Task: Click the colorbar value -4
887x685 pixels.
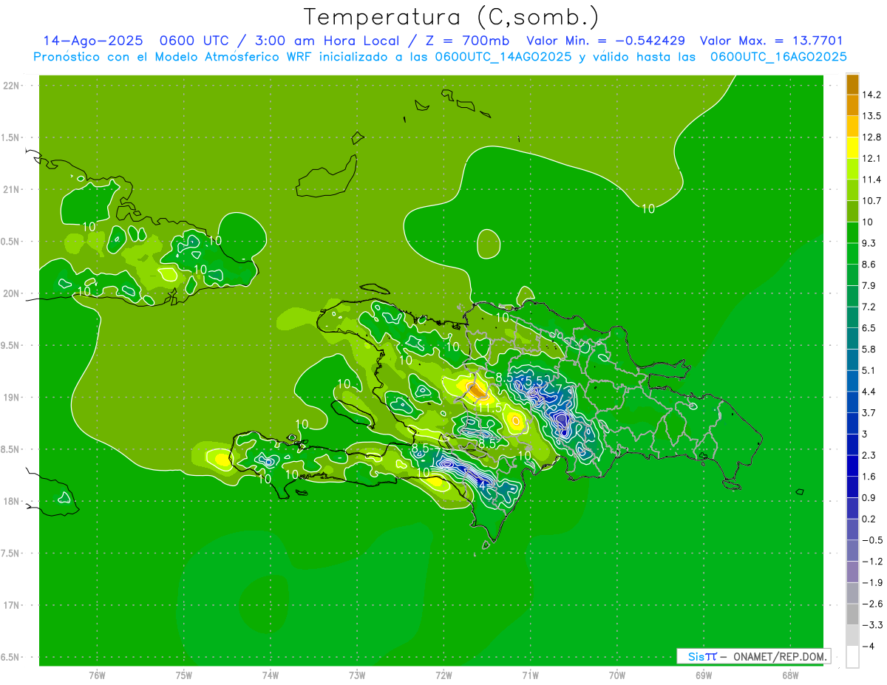Action: pyautogui.click(x=869, y=646)
